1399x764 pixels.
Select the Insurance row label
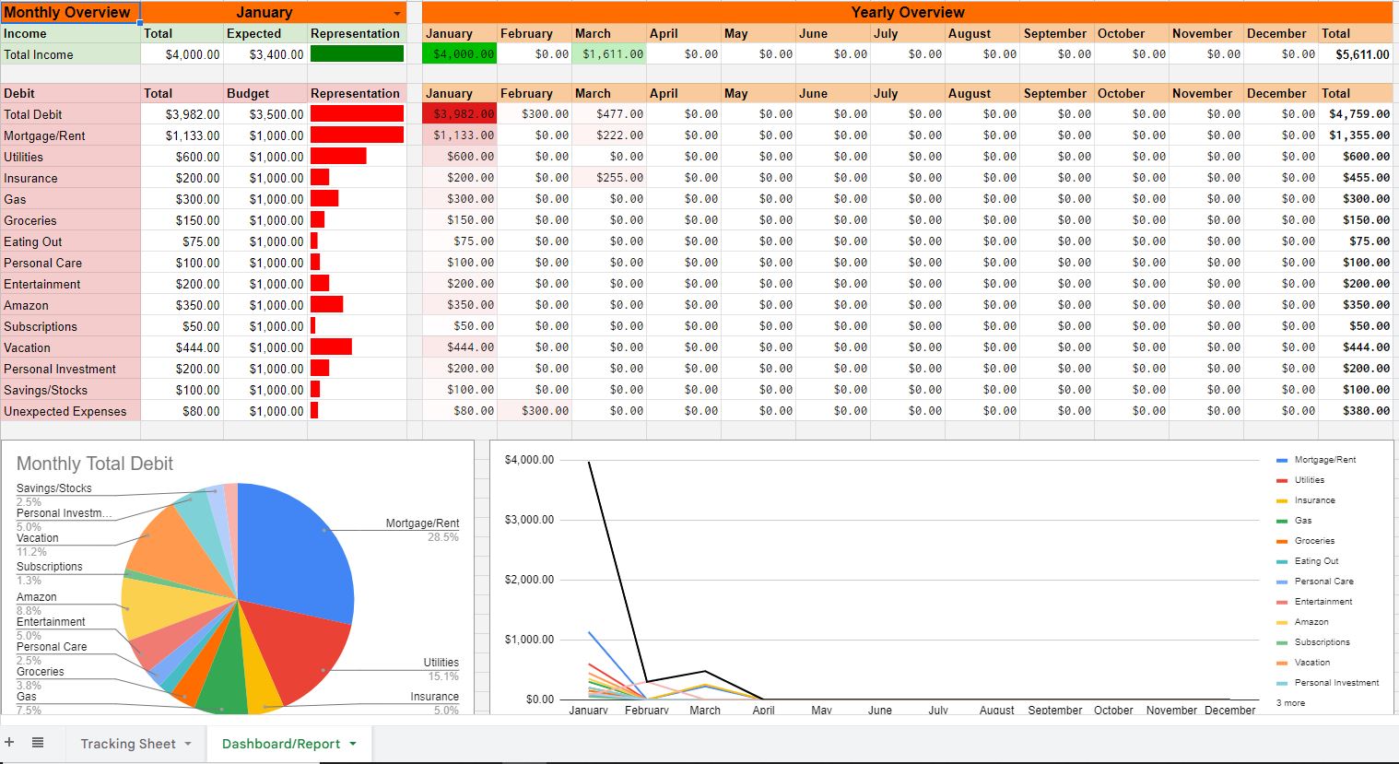click(x=71, y=178)
